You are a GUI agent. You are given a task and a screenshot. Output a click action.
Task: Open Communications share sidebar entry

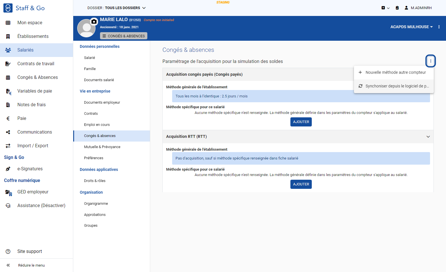point(36,132)
